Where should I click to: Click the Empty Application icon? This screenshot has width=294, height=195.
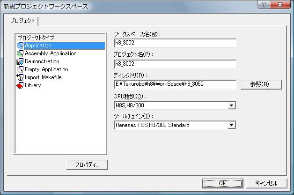(20, 69)
